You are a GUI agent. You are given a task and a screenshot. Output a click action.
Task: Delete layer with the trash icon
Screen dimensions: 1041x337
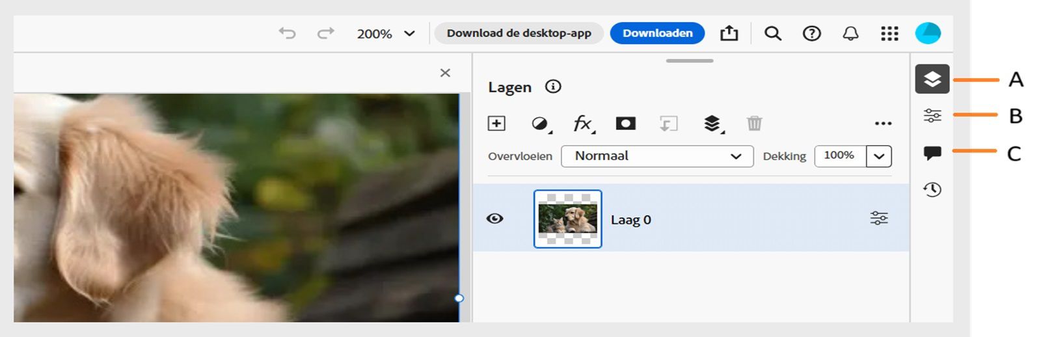754,123
